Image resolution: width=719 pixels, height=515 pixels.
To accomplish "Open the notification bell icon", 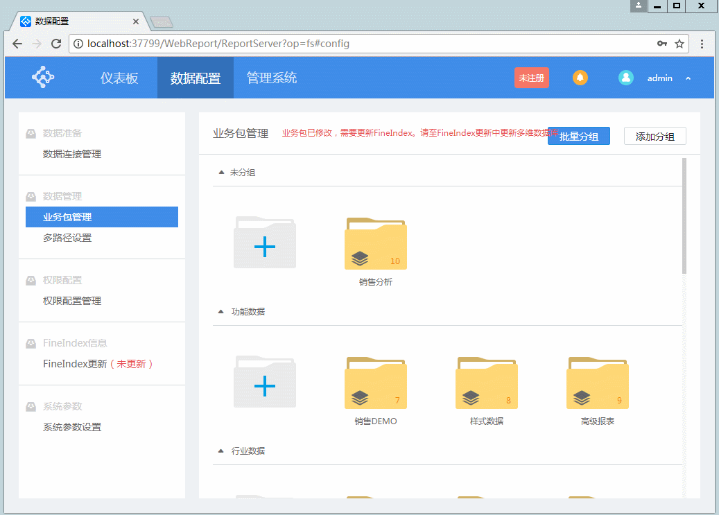I will point(580,78).
